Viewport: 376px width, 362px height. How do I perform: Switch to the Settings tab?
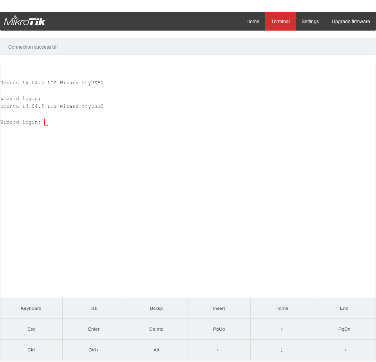(310, 21)
